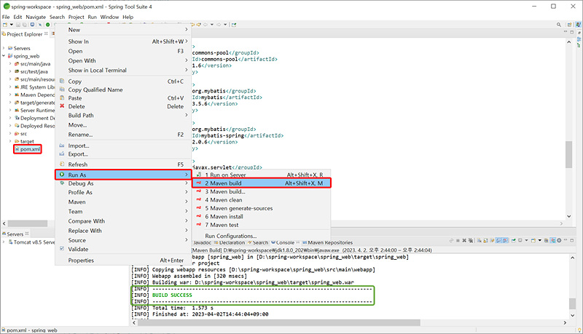The image size is (583, 334).
Task: Choose Properties in the context menu
Action: 123,261
